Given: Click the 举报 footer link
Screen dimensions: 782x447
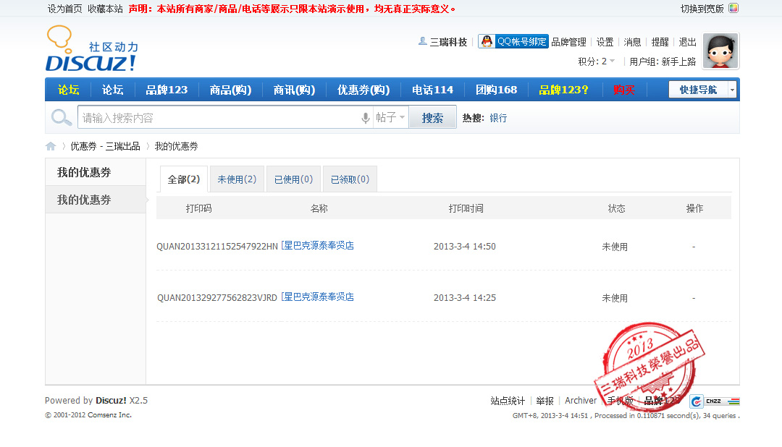Looking at the screenshot, I should (x=545, y=401).
